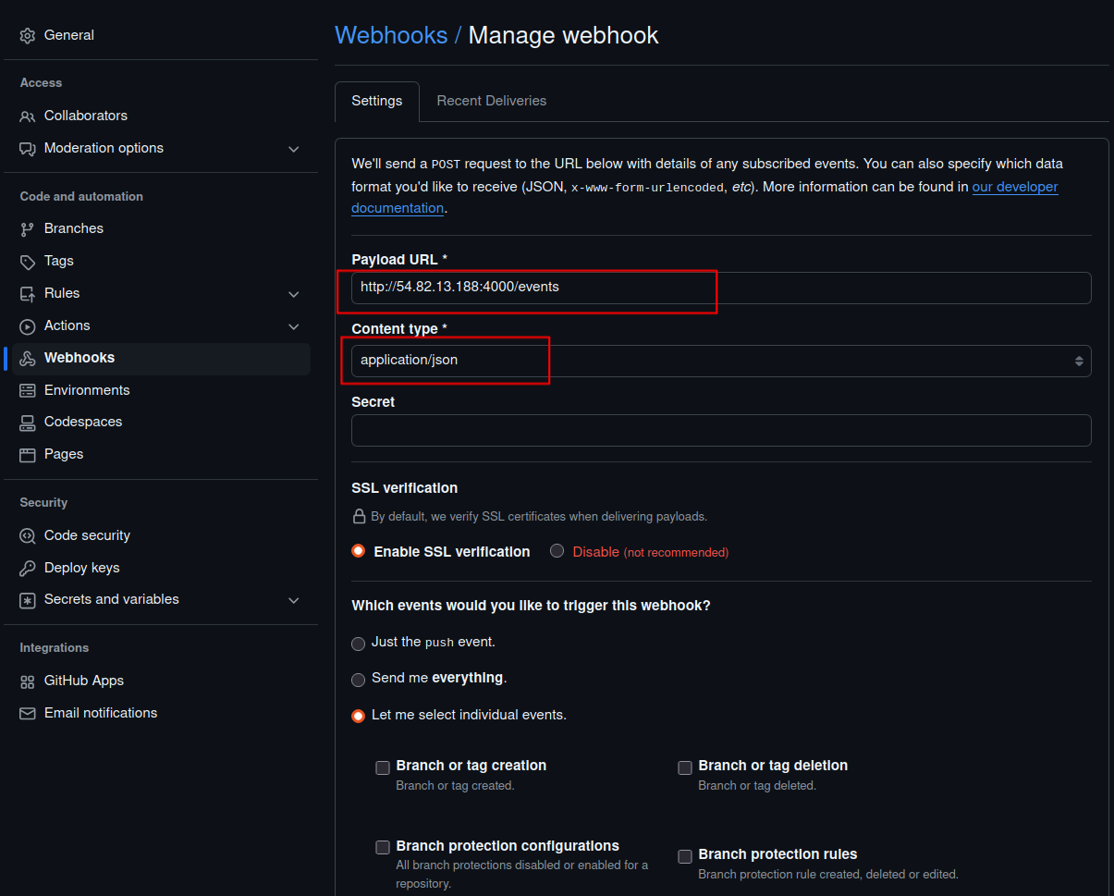Expand the Secrets and variables menu
1114x896 pixels.
(x=293, y=600)
